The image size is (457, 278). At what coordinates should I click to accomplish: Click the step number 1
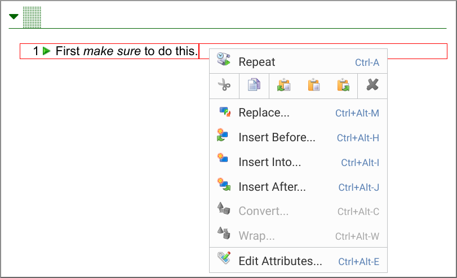[36, 51]
